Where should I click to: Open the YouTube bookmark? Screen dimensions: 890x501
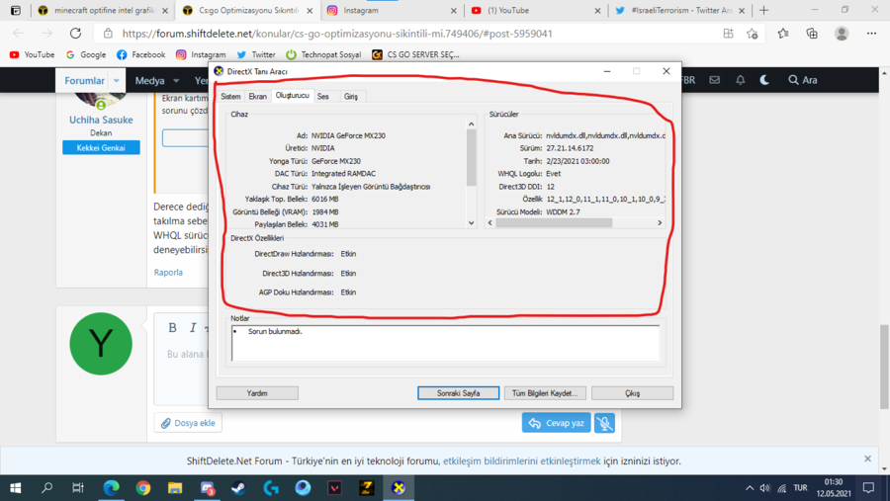(33, 54)
